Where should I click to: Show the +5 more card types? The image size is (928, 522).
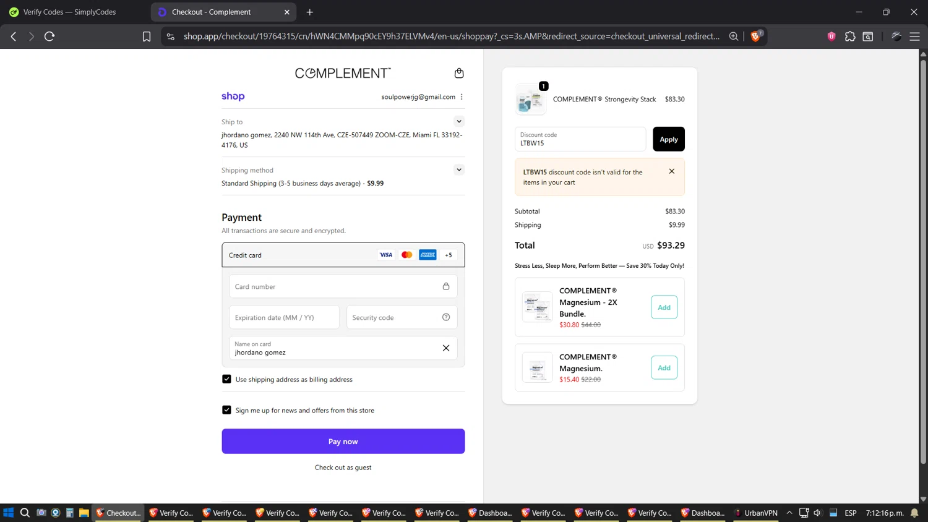click(x=449, y=255)
